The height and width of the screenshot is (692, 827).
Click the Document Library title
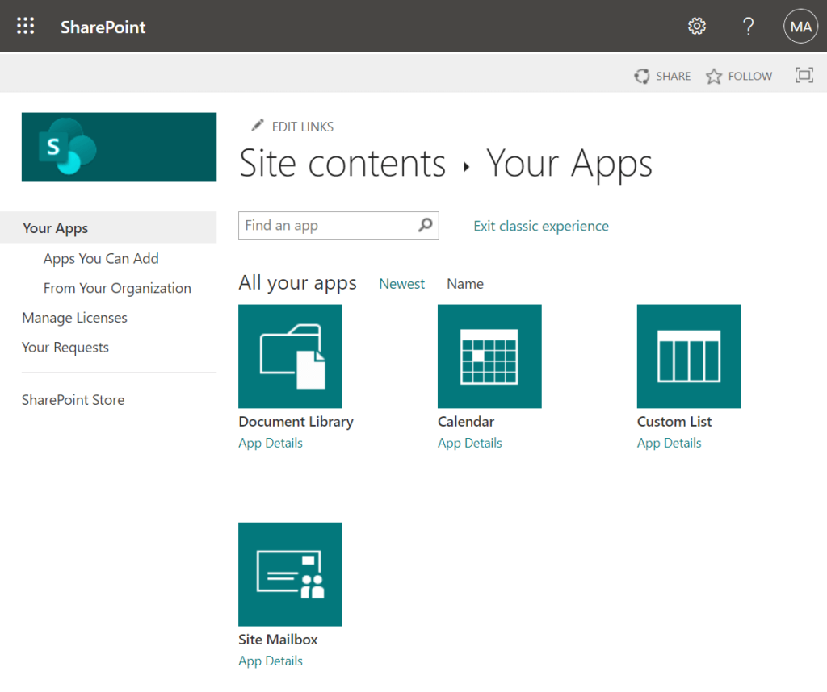(296, 422)
